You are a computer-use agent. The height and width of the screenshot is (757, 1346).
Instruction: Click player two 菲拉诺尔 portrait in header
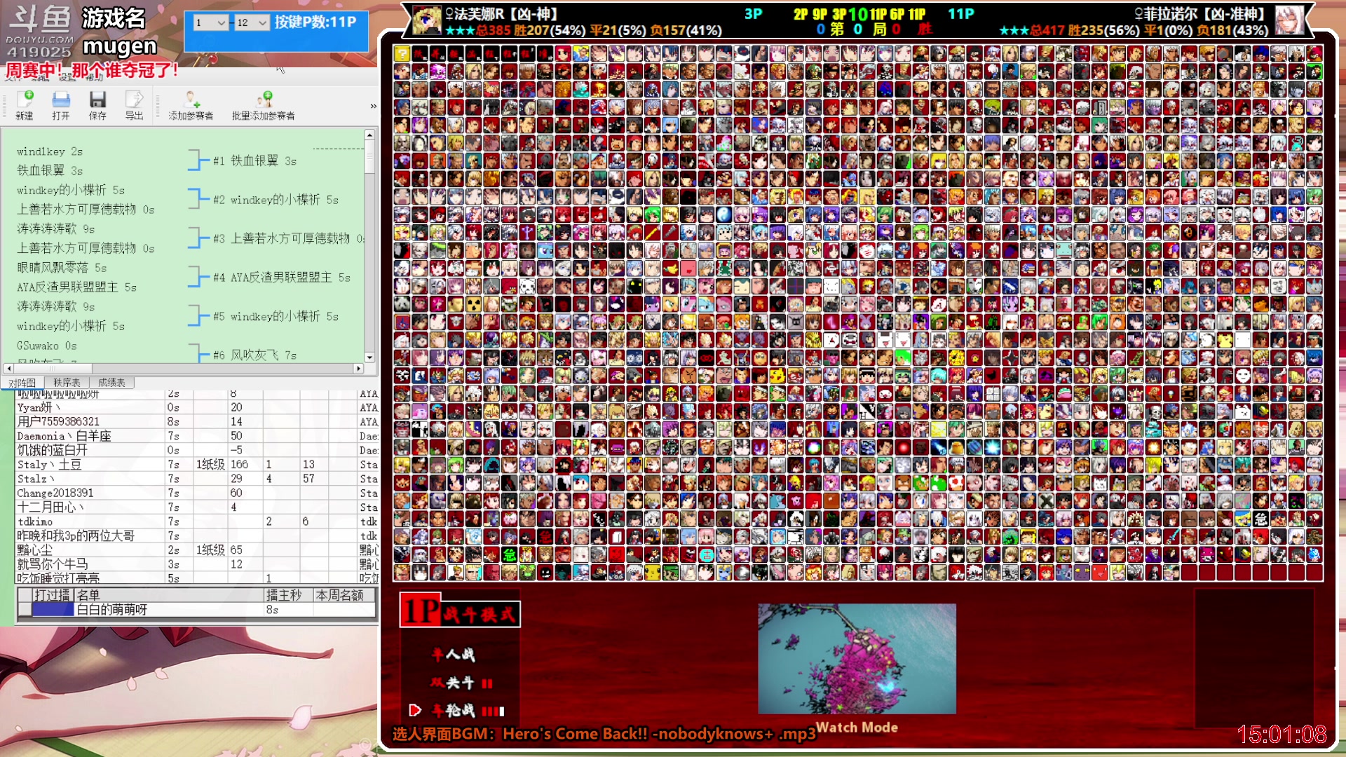coord(1289,21)
